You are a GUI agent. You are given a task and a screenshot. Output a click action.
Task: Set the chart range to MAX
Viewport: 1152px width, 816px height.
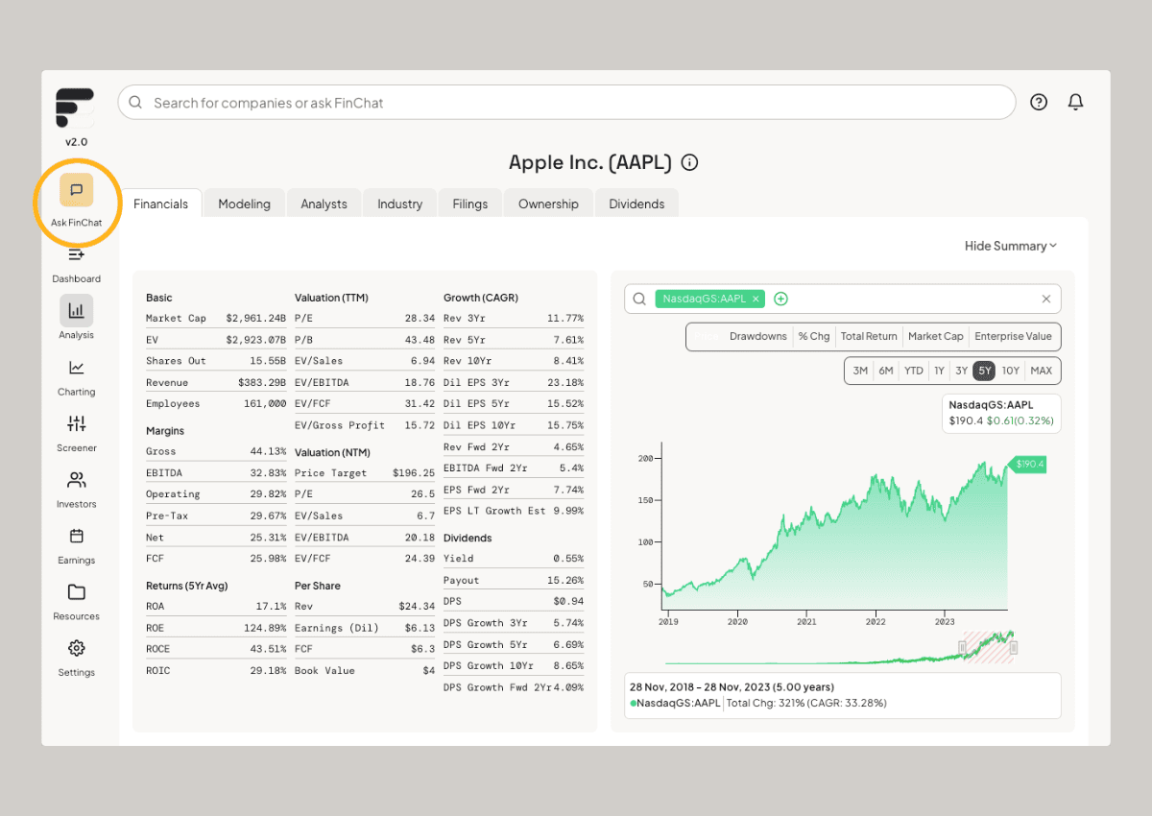pos(1041,371)
